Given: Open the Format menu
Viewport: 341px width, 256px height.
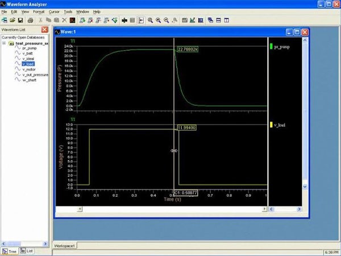Looking at the screenshot, I should point(39,11).
